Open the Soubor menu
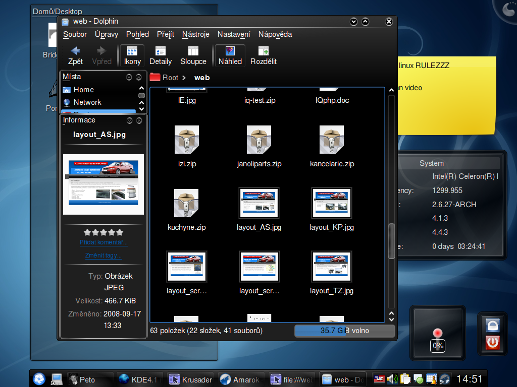 [x=75, y=34]
